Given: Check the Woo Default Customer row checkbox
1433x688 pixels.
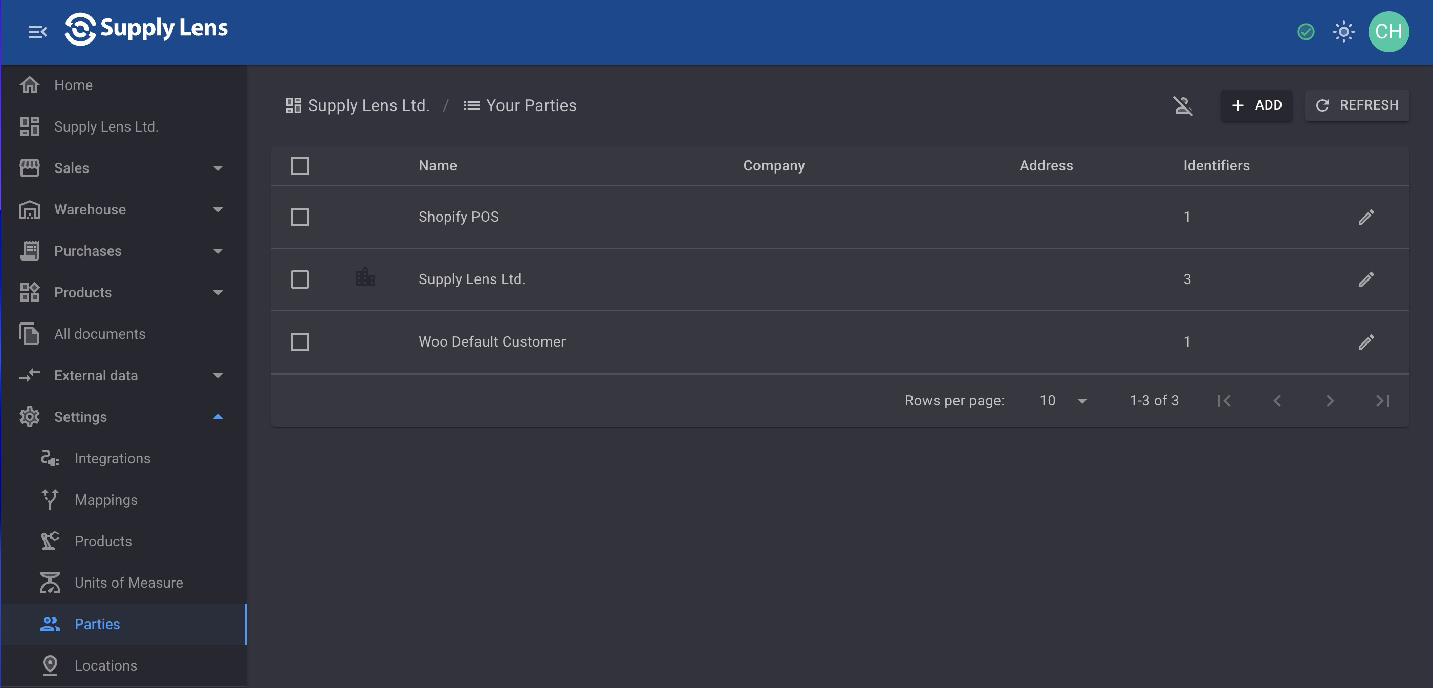Looking at the screenshot, I should (x=300, y=342).
